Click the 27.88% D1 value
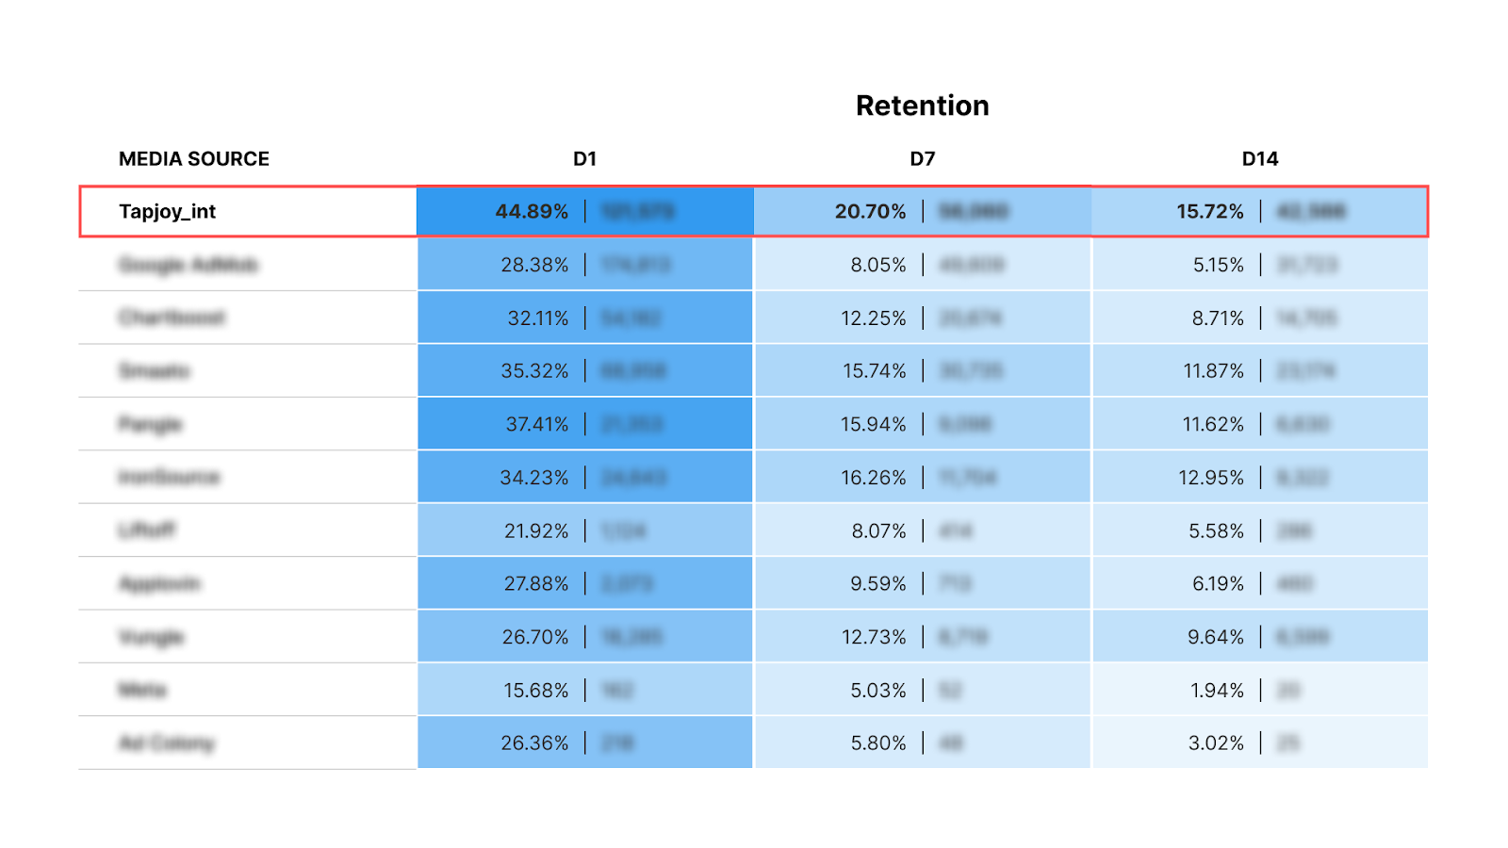The width and height of the screenshot is (1508, 848). [535, 584]
